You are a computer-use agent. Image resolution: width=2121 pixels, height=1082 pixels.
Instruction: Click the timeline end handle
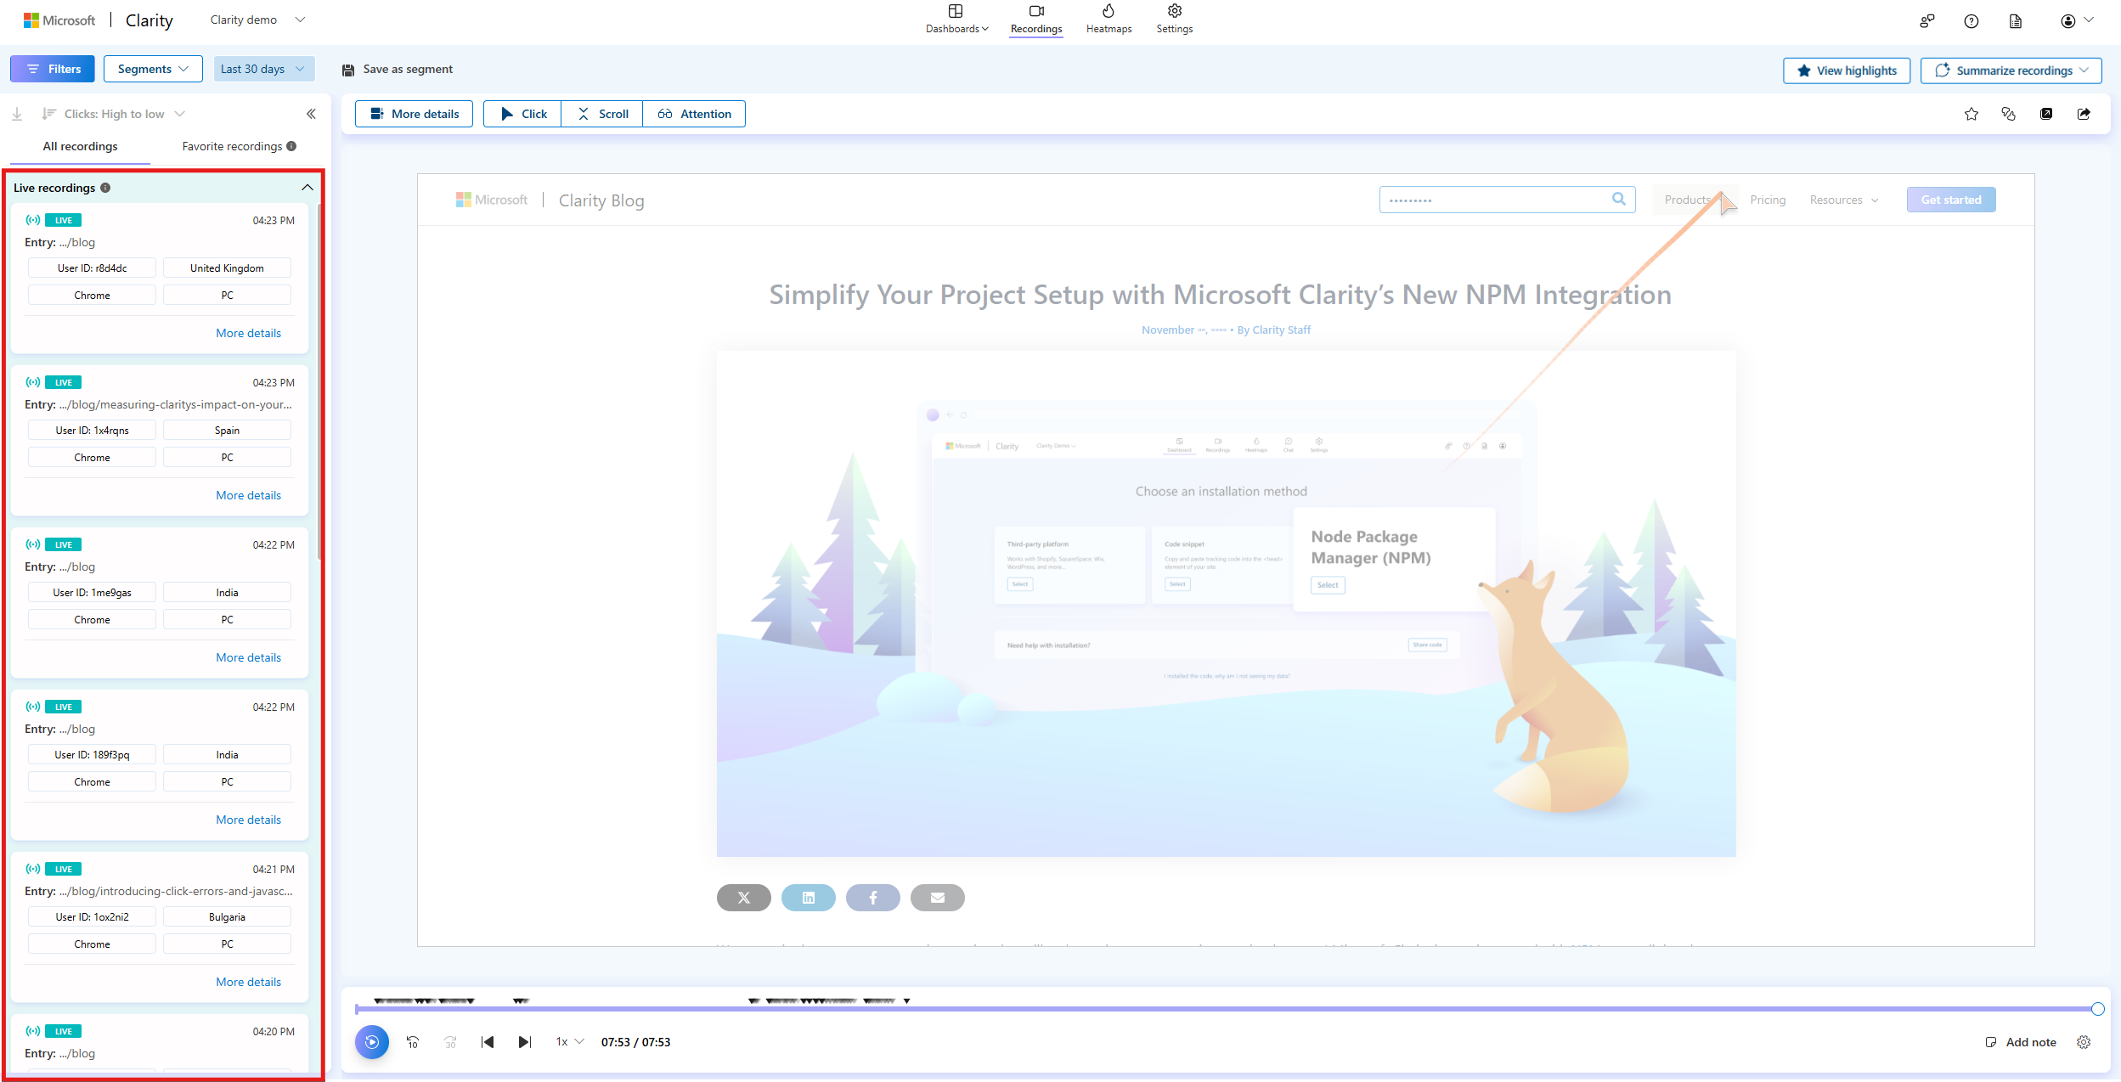pos(2097,1009)
